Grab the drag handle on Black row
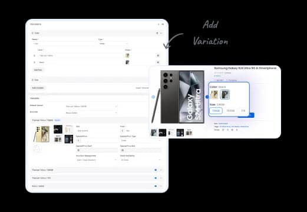 tap(34, 62)
